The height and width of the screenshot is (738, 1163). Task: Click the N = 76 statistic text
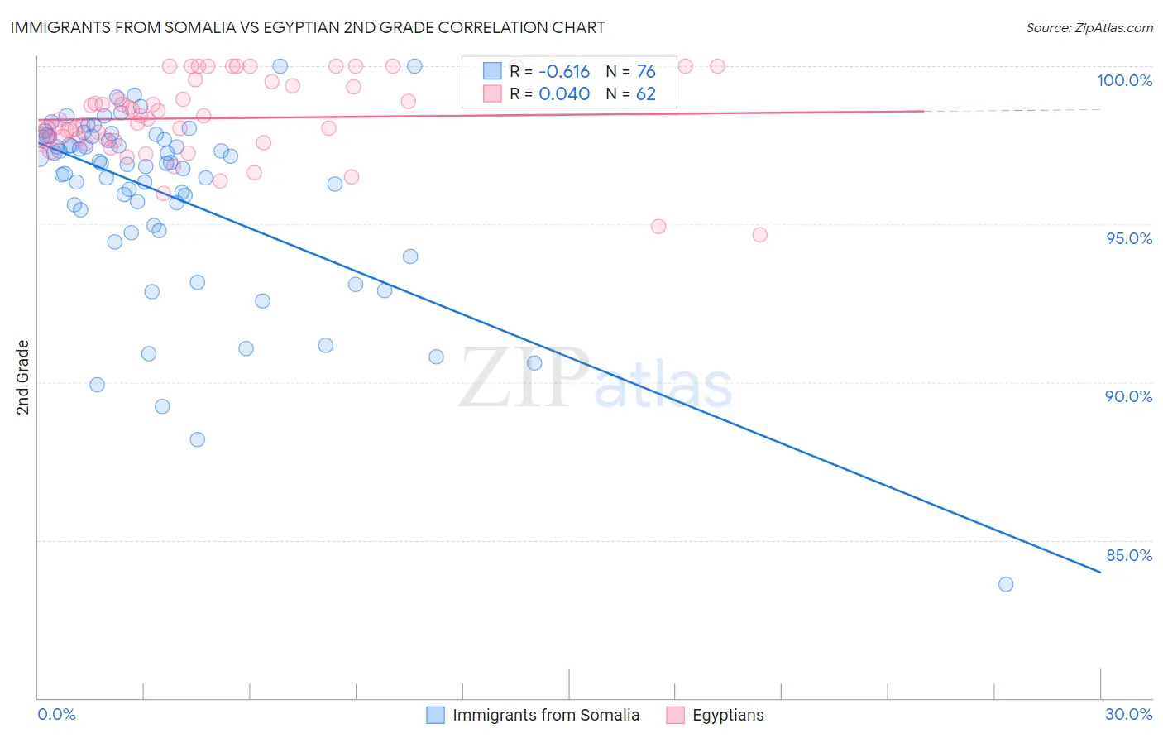click(x=631, y=71)
